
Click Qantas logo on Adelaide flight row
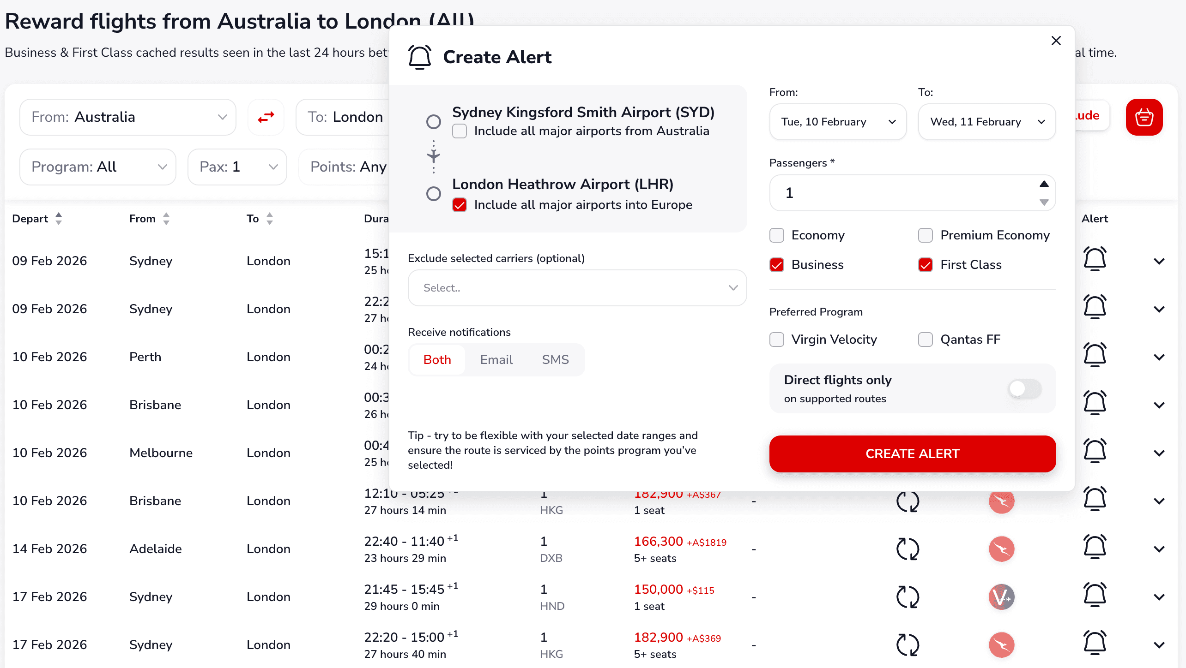(1001, 549)
